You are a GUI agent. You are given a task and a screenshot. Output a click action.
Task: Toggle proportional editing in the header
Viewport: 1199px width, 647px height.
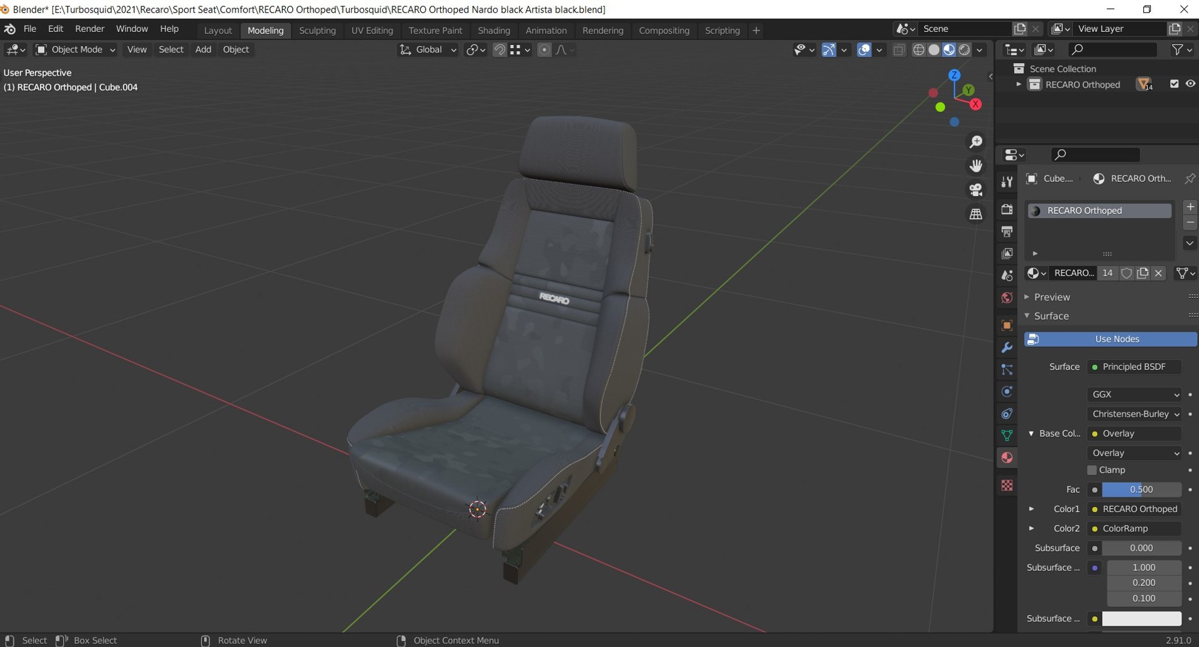545,50
